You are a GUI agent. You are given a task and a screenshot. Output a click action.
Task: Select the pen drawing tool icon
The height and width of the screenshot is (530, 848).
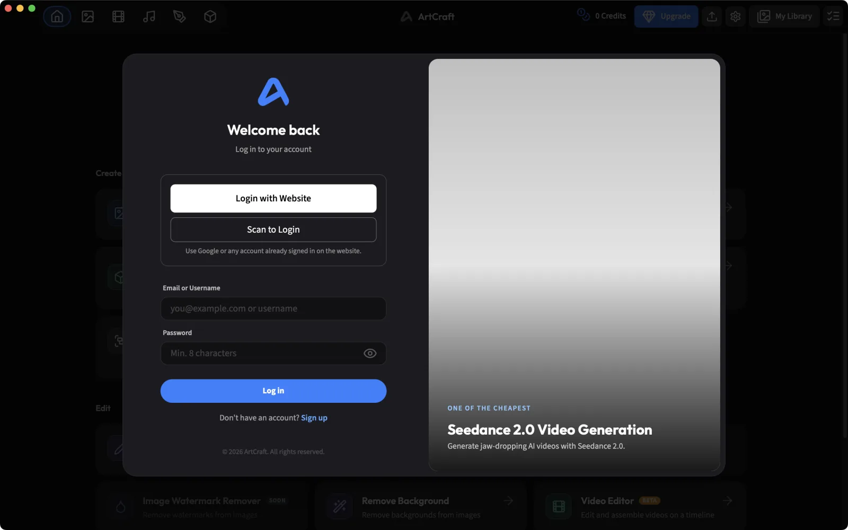180,16
